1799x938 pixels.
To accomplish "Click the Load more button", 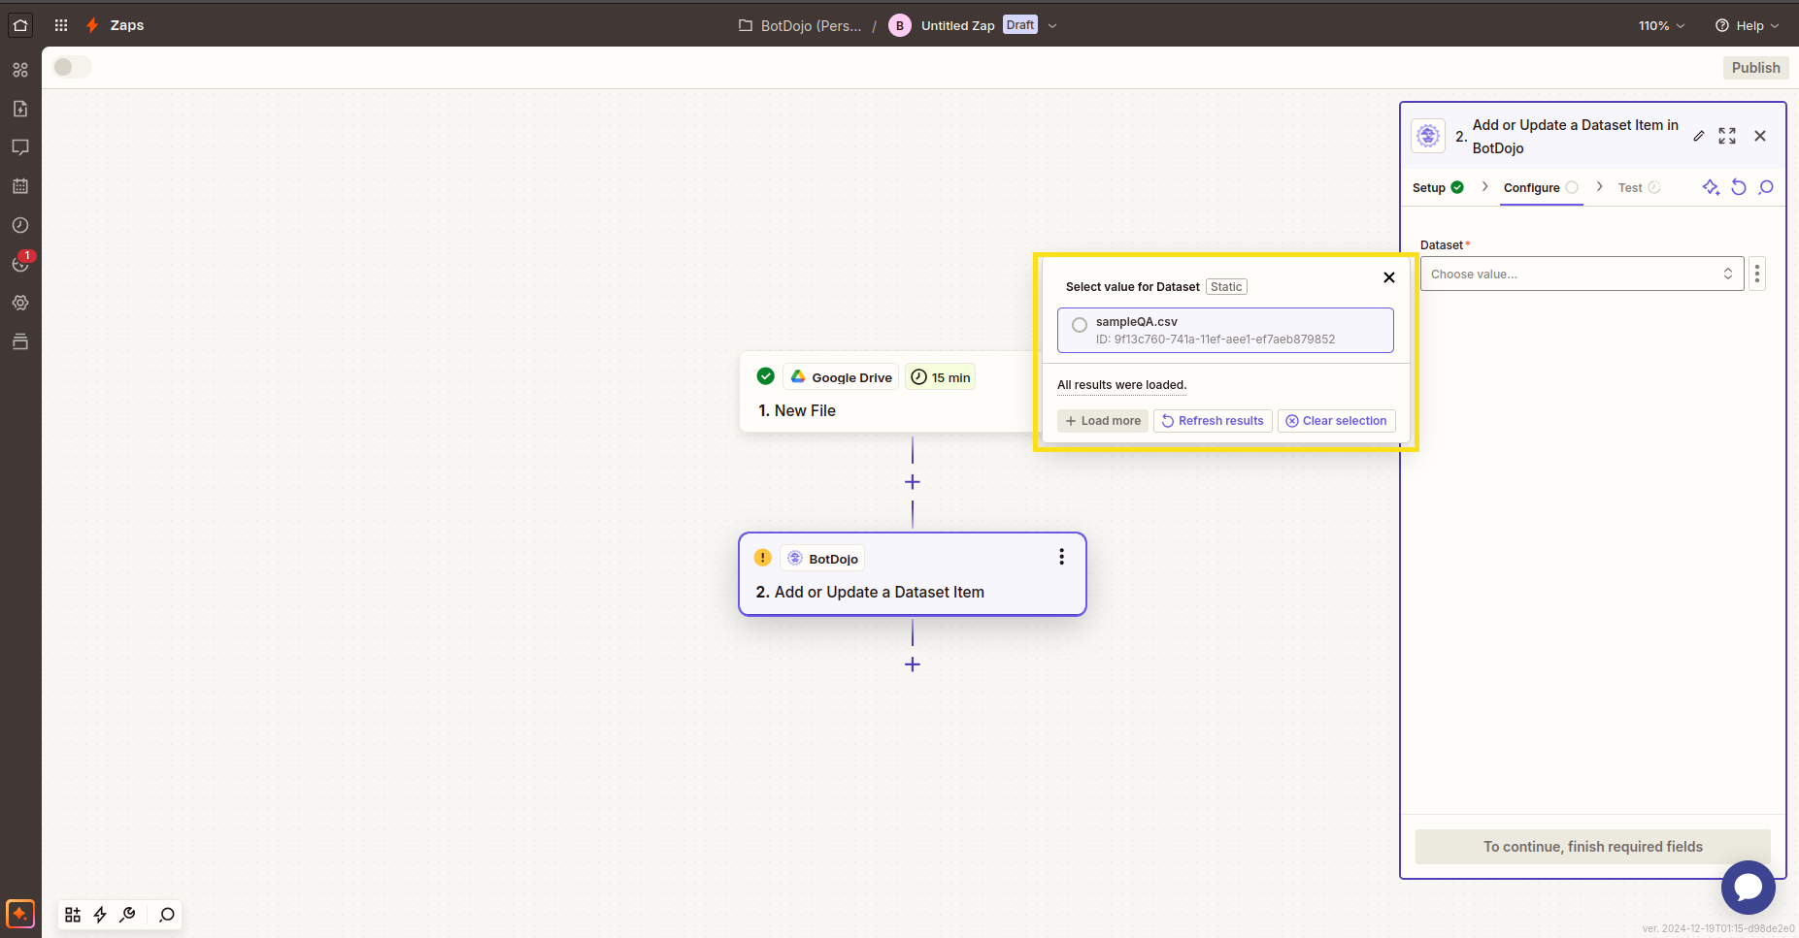I will pyautogui.click(x=1103, y=421).
